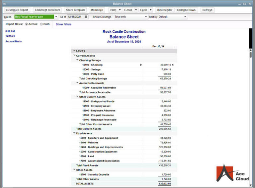The height and width of the screenshot is (188, 255).
Task: Click the As-of date input field
Action: 75,17
